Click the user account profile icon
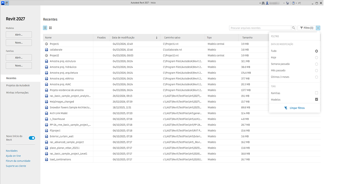This screenshot has width=343, height=184. 267,3
